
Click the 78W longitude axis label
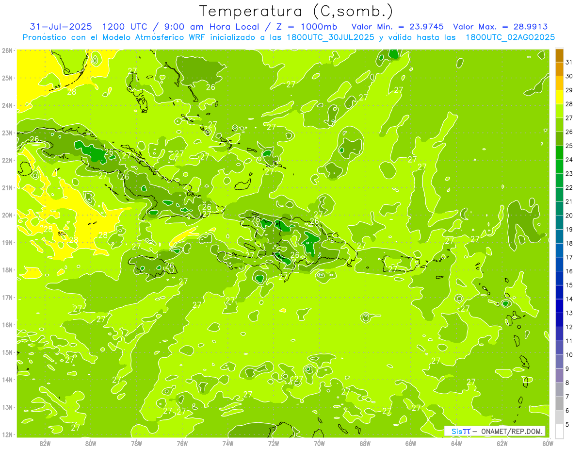pos(136,443)
